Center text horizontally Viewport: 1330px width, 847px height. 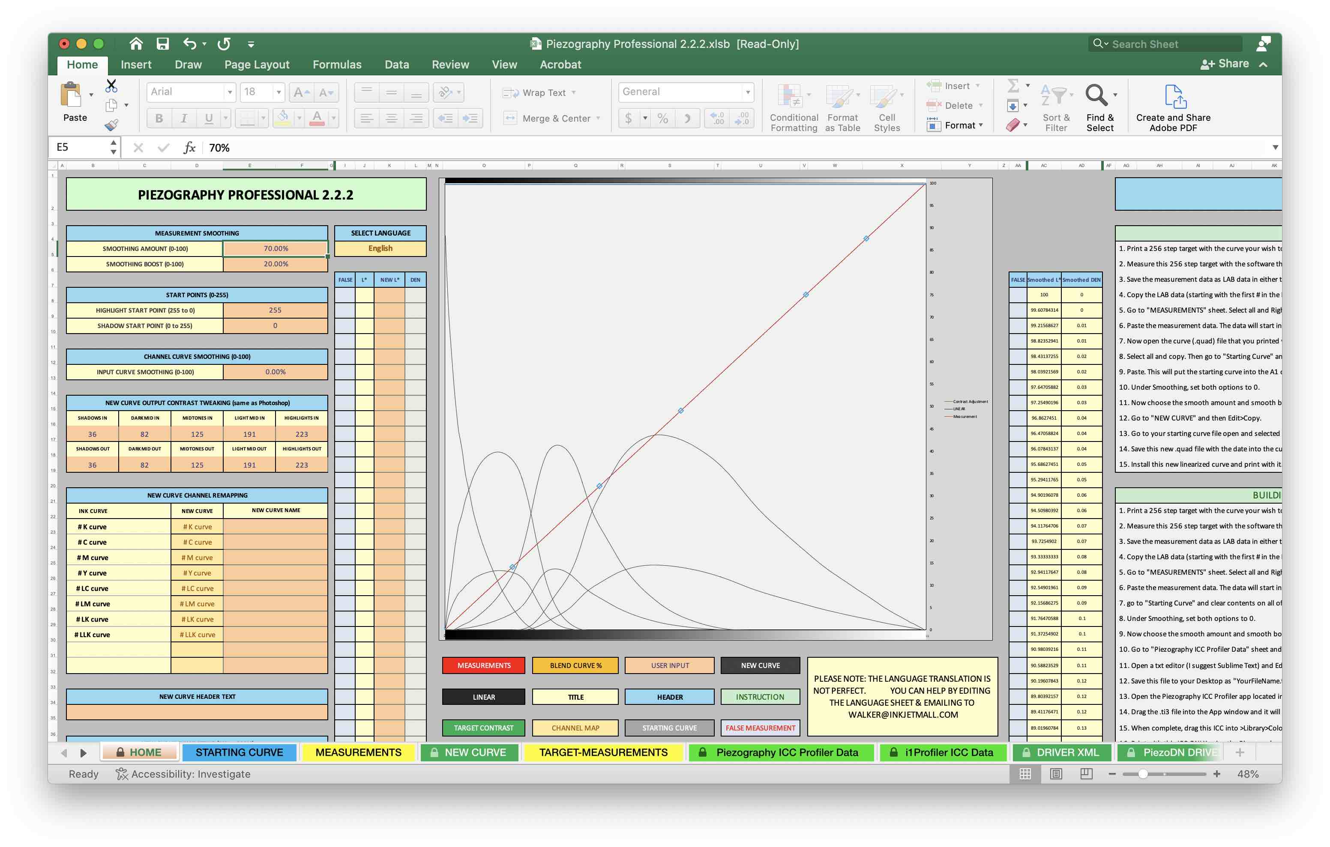coord(391,118)
